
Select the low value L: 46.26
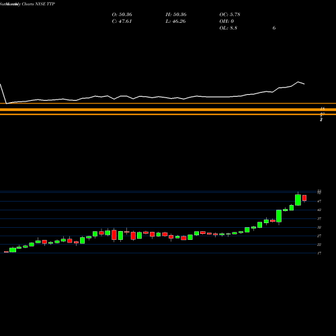tap(176, 22)
